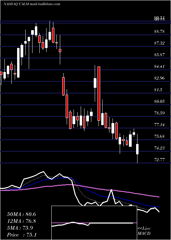Select the 85.87 price axis label

pyautogui.click(x=159, y=55)
